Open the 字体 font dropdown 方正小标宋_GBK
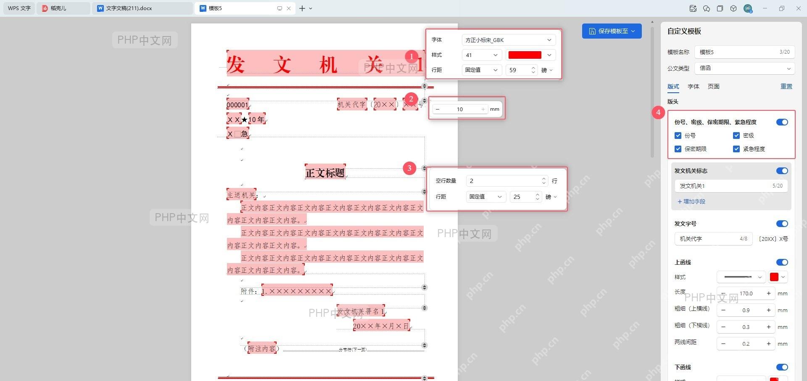Image resolution: width=807 pixels, height=381 pixels. [509, 40]
